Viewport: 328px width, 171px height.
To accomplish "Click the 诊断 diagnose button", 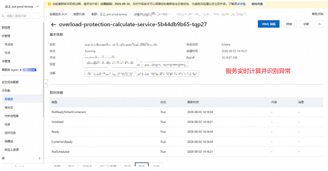I will pyautogui.click(x=306, y=24).
